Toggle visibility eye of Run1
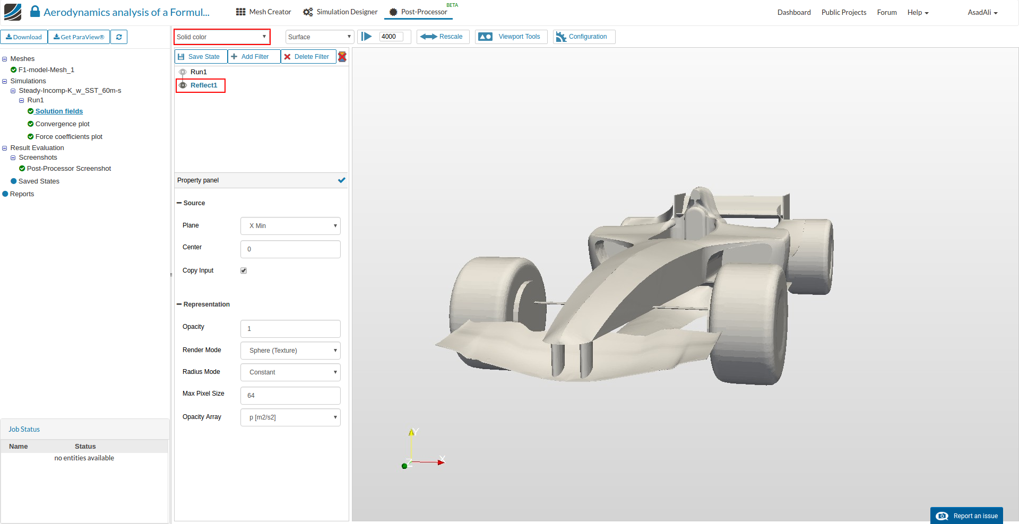 click(183, 72)
